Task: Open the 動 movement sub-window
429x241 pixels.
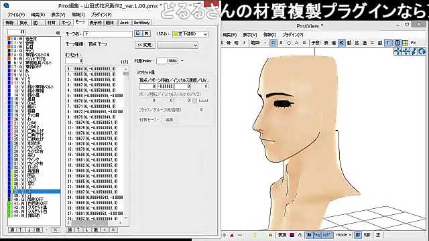Action: point(349,43)
